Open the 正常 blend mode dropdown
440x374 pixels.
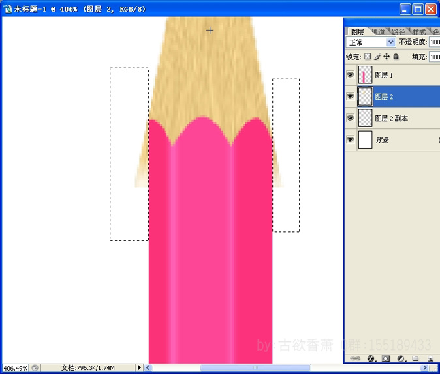pyautogui.click(x=371, y=42)
